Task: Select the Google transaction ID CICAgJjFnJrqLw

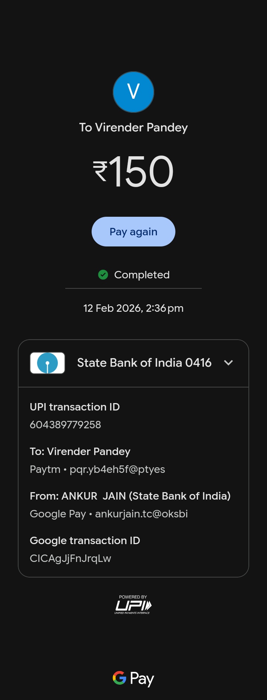Action: (x=70, y=558)
